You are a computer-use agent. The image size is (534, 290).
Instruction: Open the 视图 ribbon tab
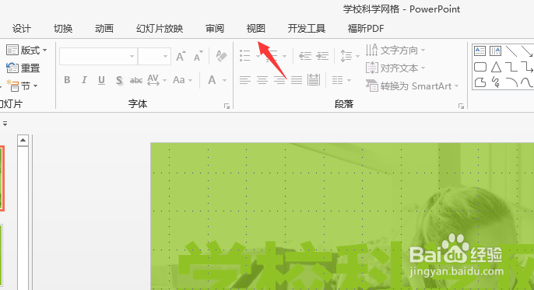pyautogui.click(x=256, y=29)
